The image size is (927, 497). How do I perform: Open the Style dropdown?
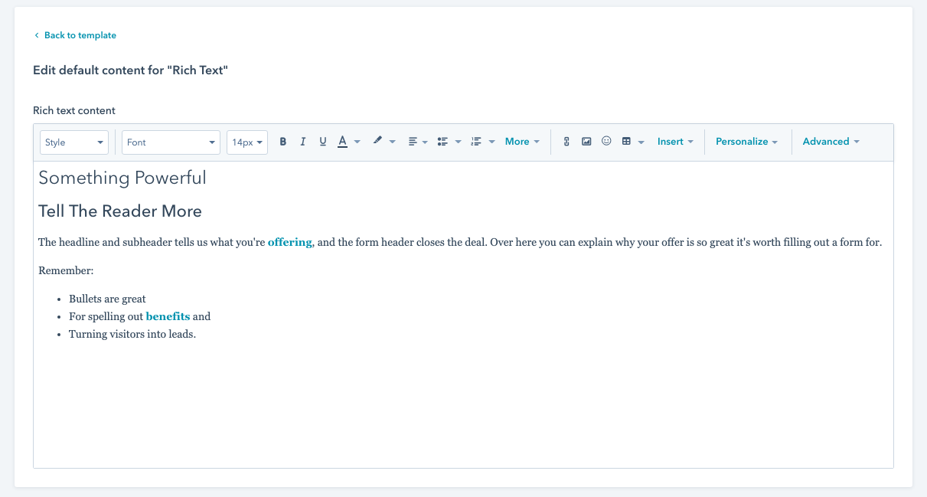[x=73, y=142]
